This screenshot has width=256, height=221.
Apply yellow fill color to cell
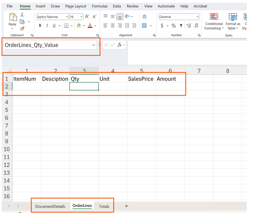(x=79, y=26)
